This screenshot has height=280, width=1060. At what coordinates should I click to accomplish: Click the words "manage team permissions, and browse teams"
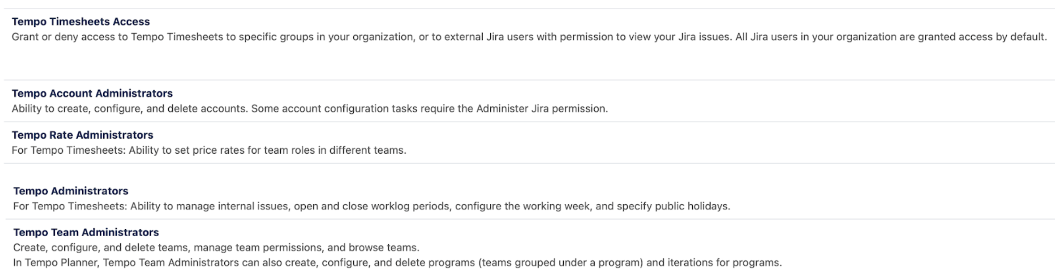pos(306,248)
